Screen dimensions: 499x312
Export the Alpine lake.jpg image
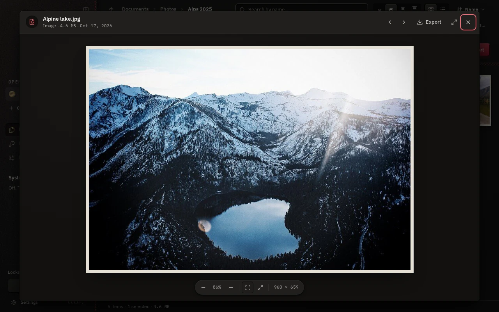point(429,22)
